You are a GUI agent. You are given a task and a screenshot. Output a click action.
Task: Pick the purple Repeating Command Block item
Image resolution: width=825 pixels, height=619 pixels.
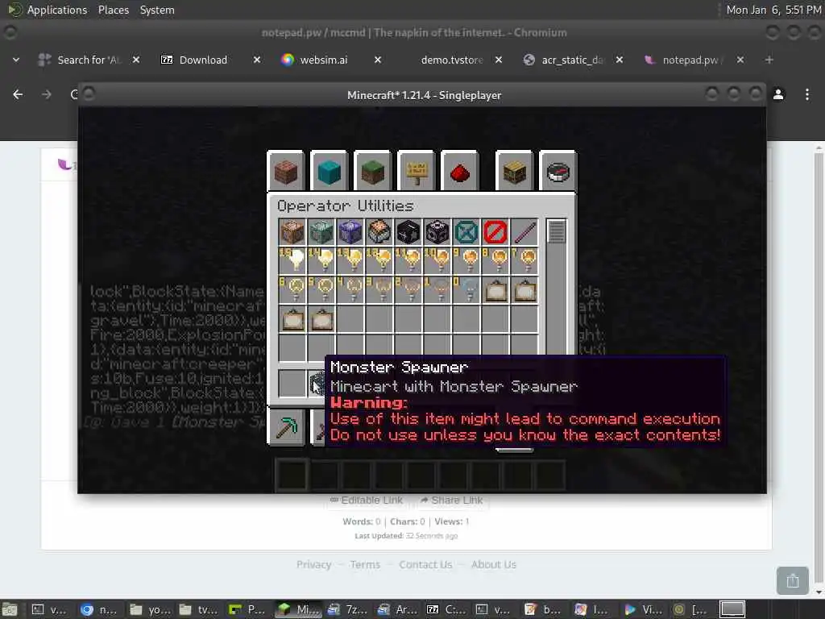350,232
